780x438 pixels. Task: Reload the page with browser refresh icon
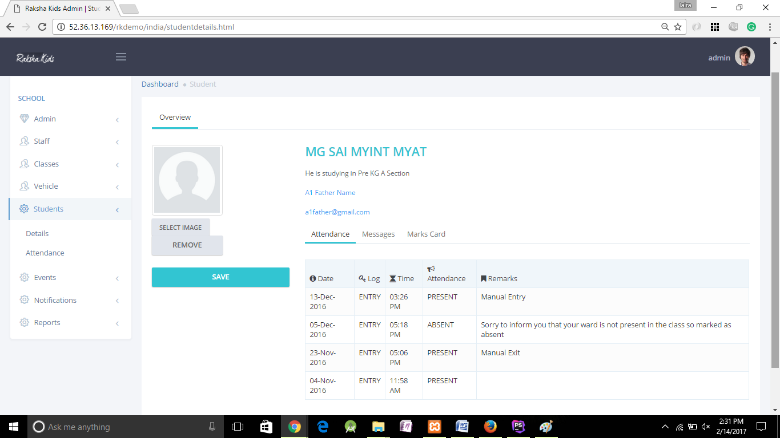click(42, 27)
